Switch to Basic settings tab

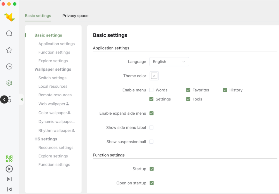[38, 16]
